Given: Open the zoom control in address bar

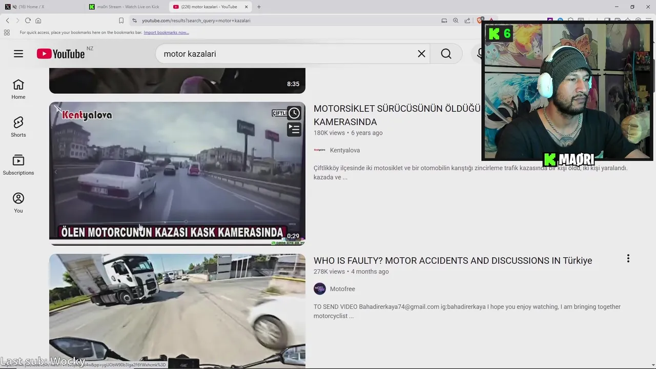Looking at the screenshot, I should pos(456,20).
